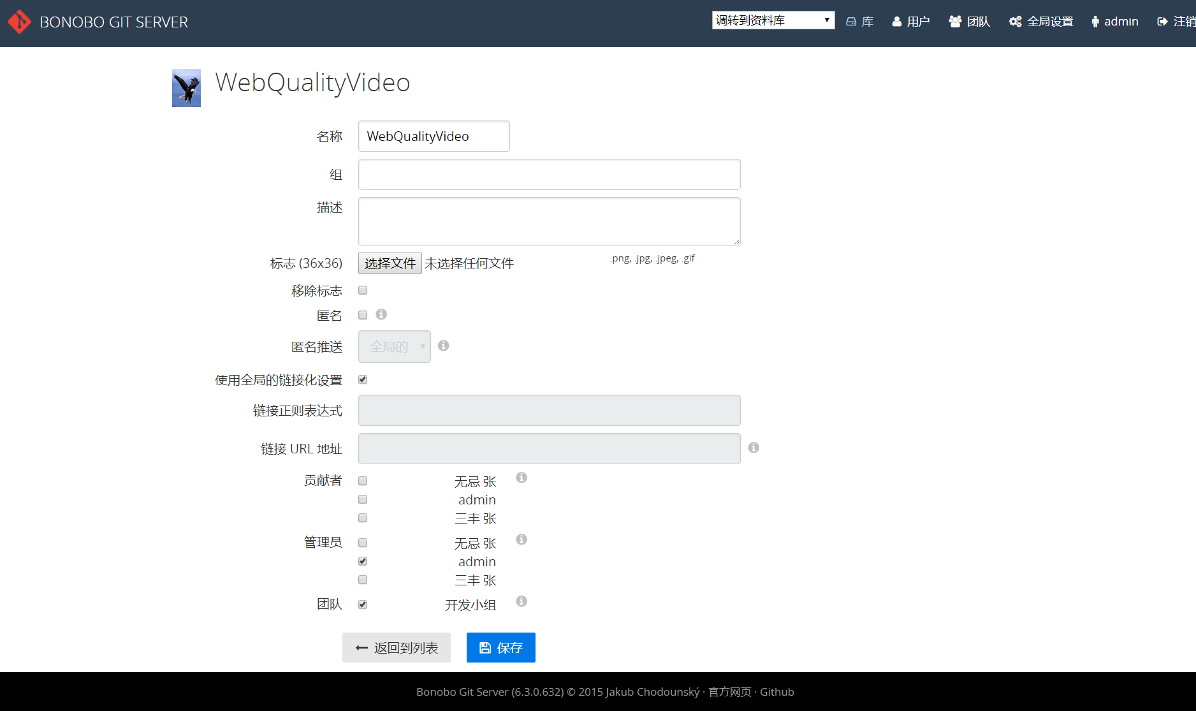1196x711 pixels.
Task: Click the 描述 text area
Action: pos(550,221)
